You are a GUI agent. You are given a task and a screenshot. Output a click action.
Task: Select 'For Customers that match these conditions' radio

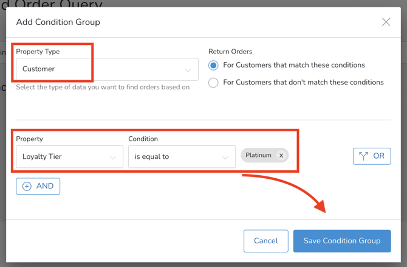click(x=213, y=65)
